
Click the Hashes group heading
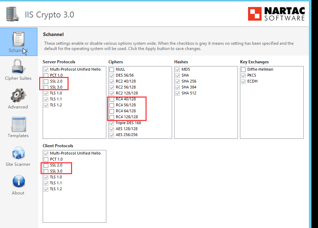(181, 62)
